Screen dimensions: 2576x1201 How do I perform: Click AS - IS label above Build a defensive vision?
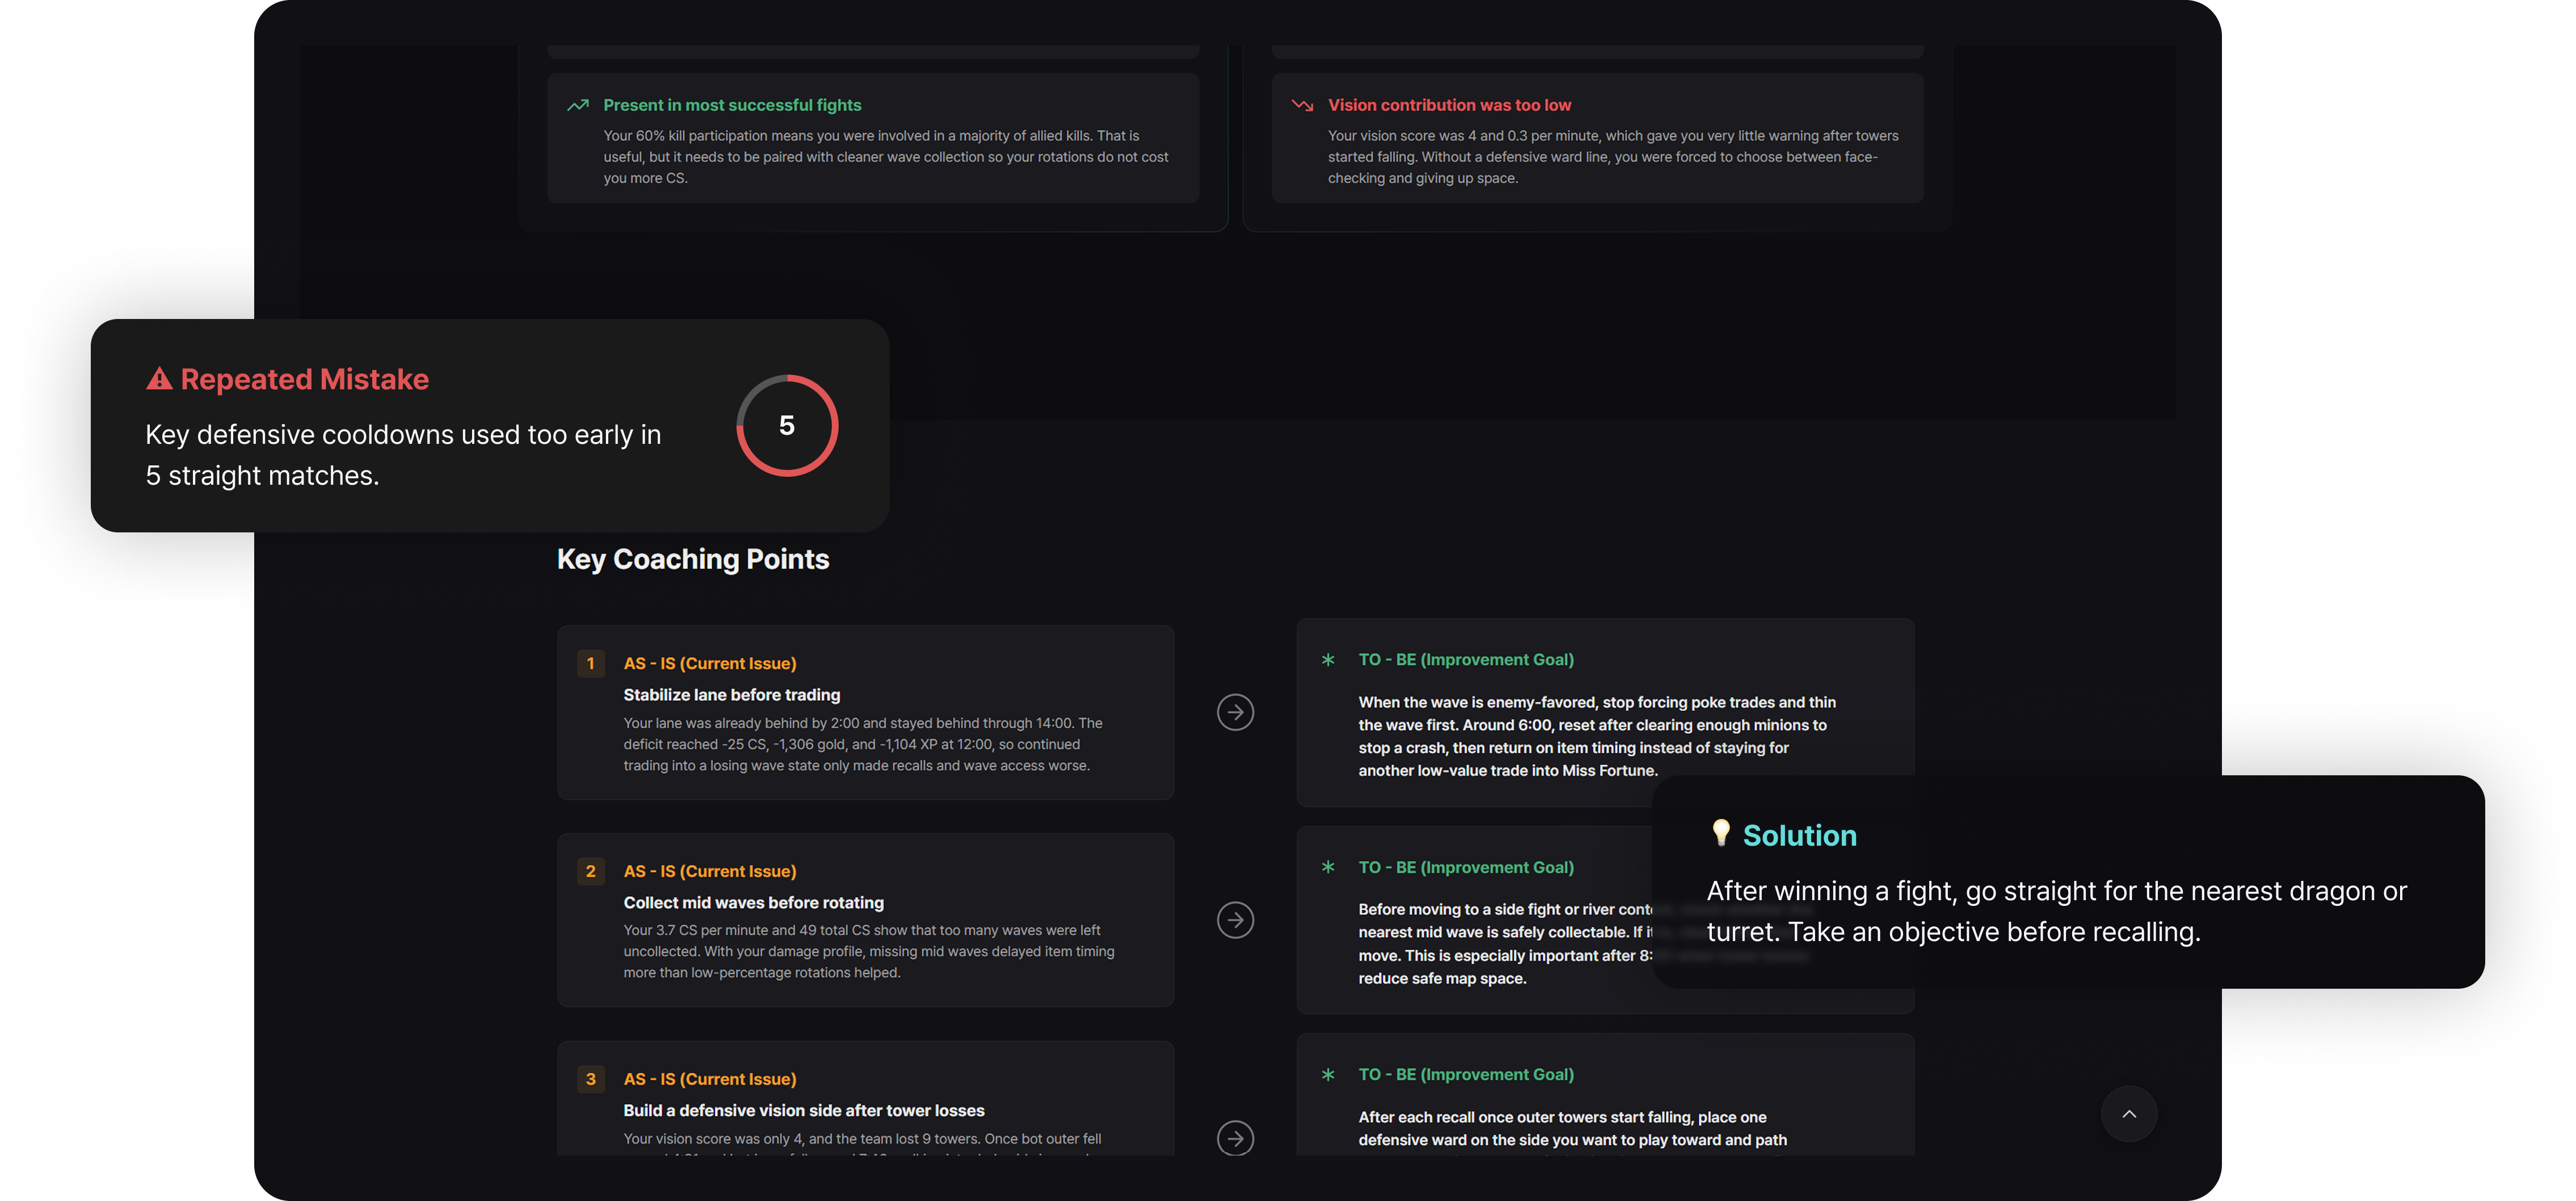click(710, 1080)
